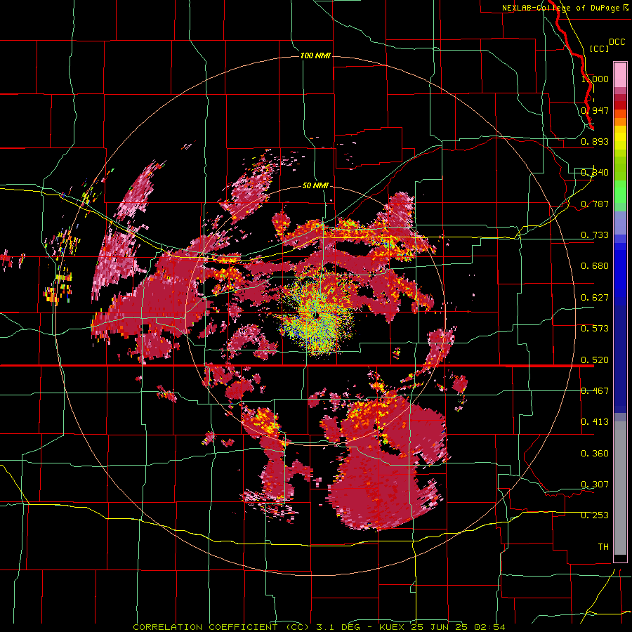Click the 0.733 legend value
The height and width of the screenshot is (632, 632).
tap(595, 235)
